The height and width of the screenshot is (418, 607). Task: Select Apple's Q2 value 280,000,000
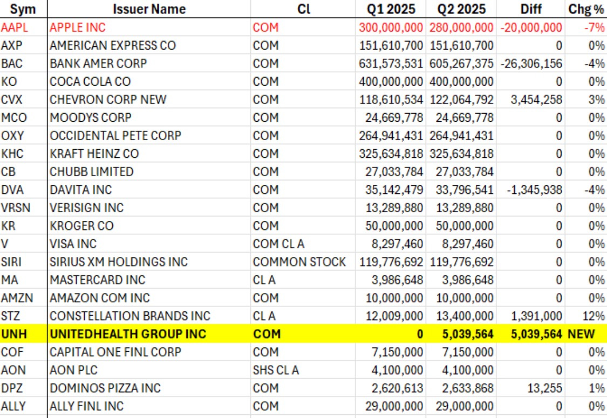[461, 27]
